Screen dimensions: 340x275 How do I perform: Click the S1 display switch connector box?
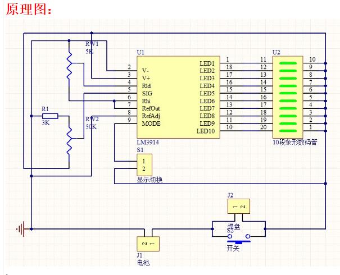144,164
